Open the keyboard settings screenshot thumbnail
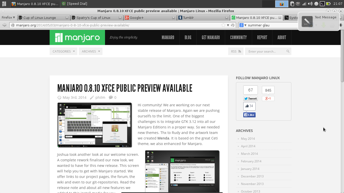344x193 pixels. pyautogui.click(x=95, y=125)
